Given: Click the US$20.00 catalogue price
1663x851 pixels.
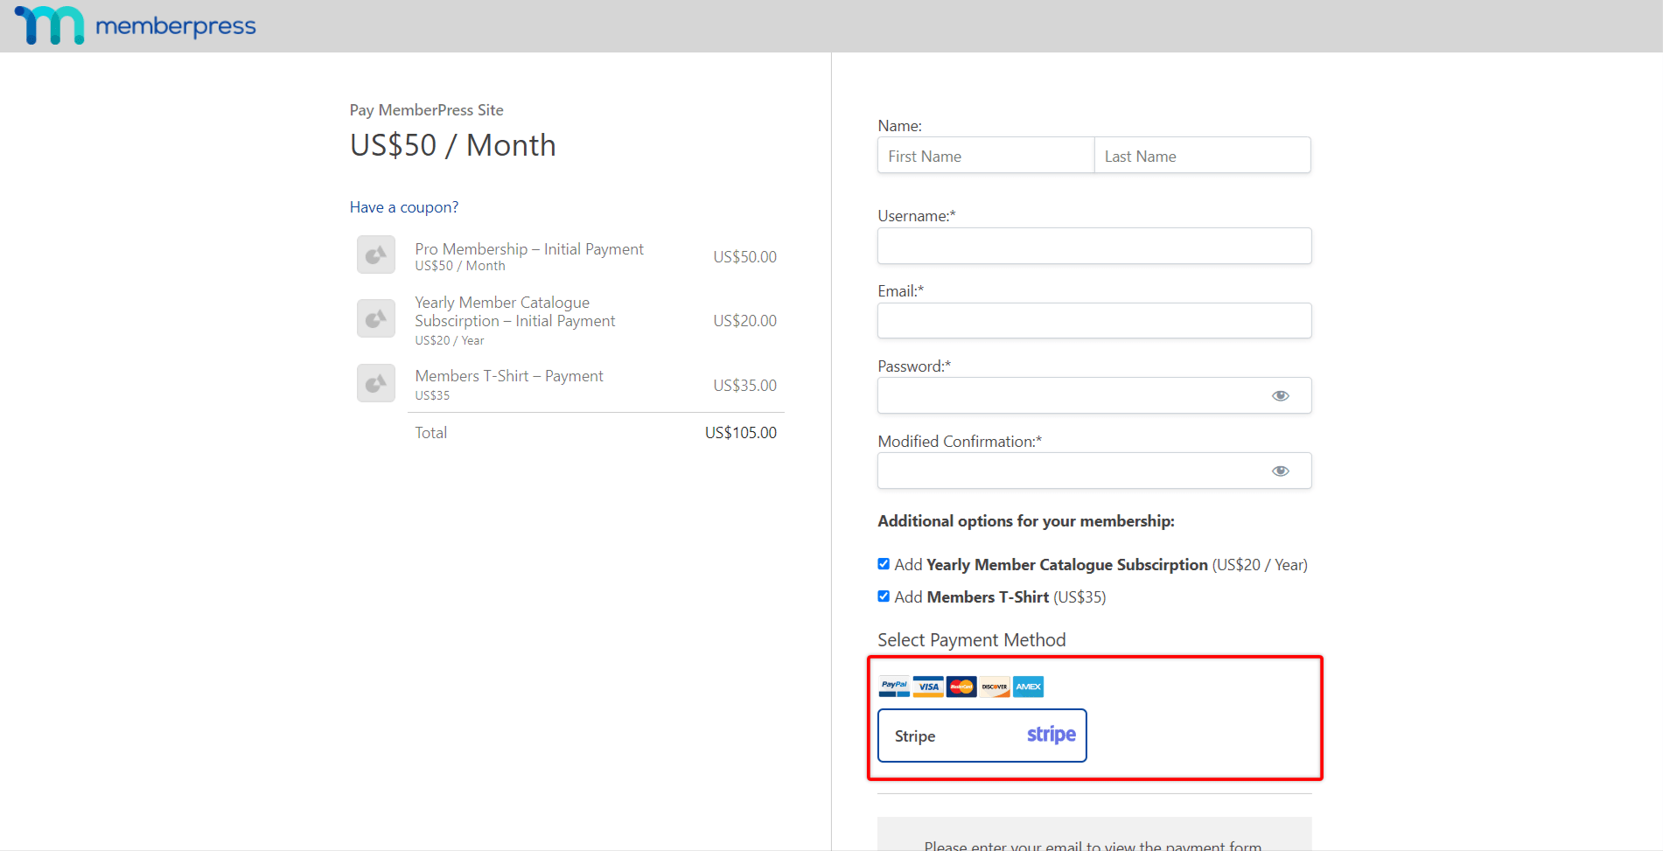Looking at the screenshot, I should coord(745,321).
